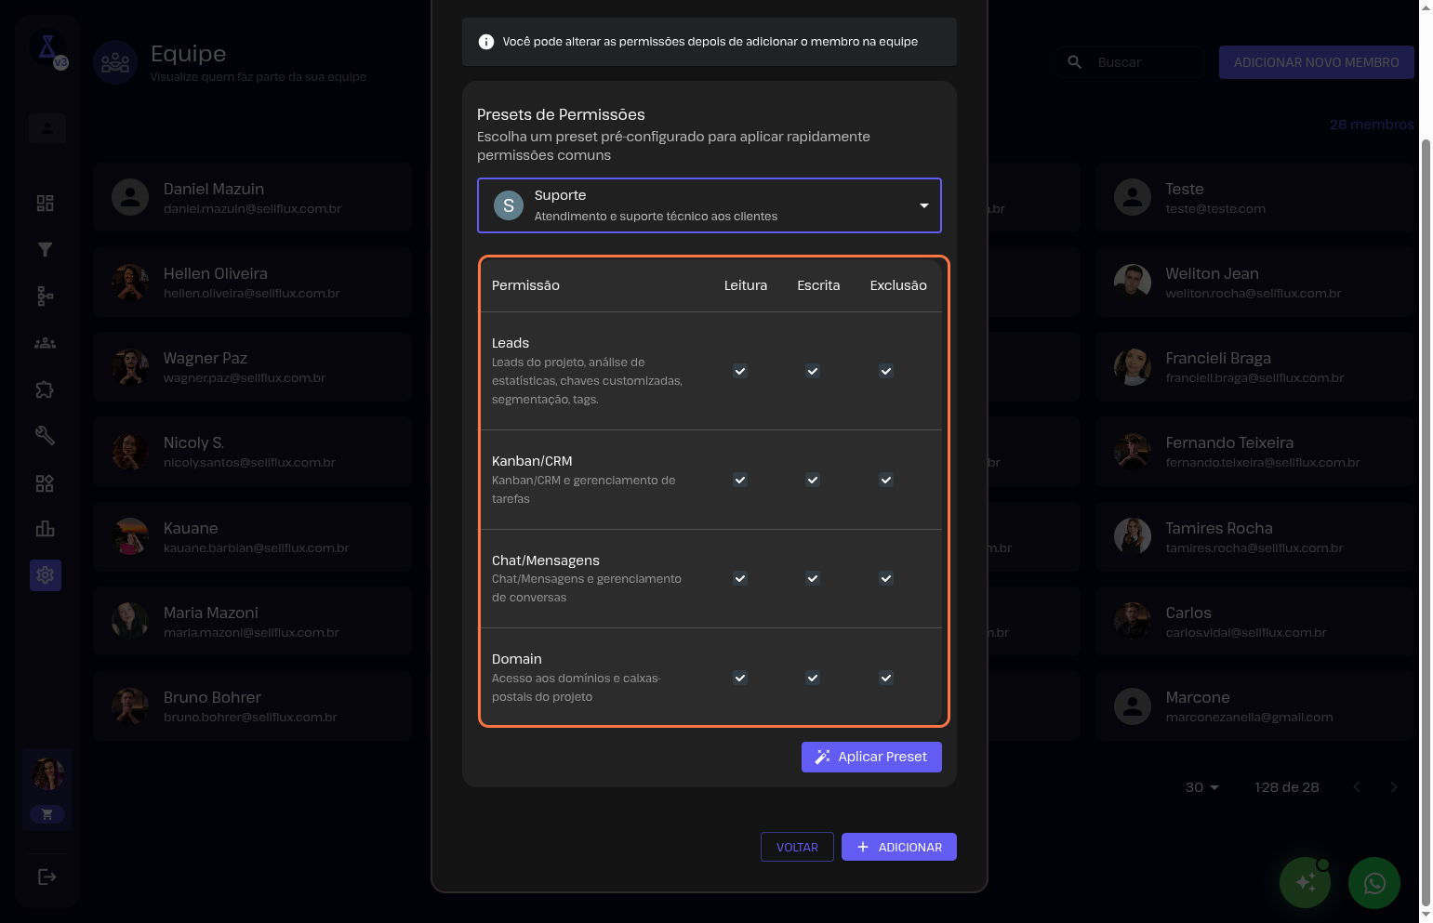Viewport: 1433px width, 923px height.
Task: Click the logout icon at sidebar bottom
Action: (x=46, y=877)
